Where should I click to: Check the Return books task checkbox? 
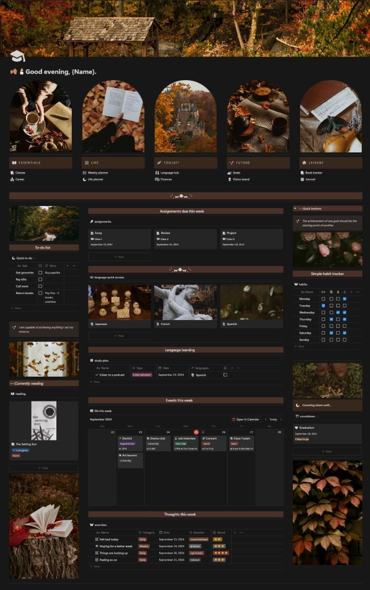[40, 293]
